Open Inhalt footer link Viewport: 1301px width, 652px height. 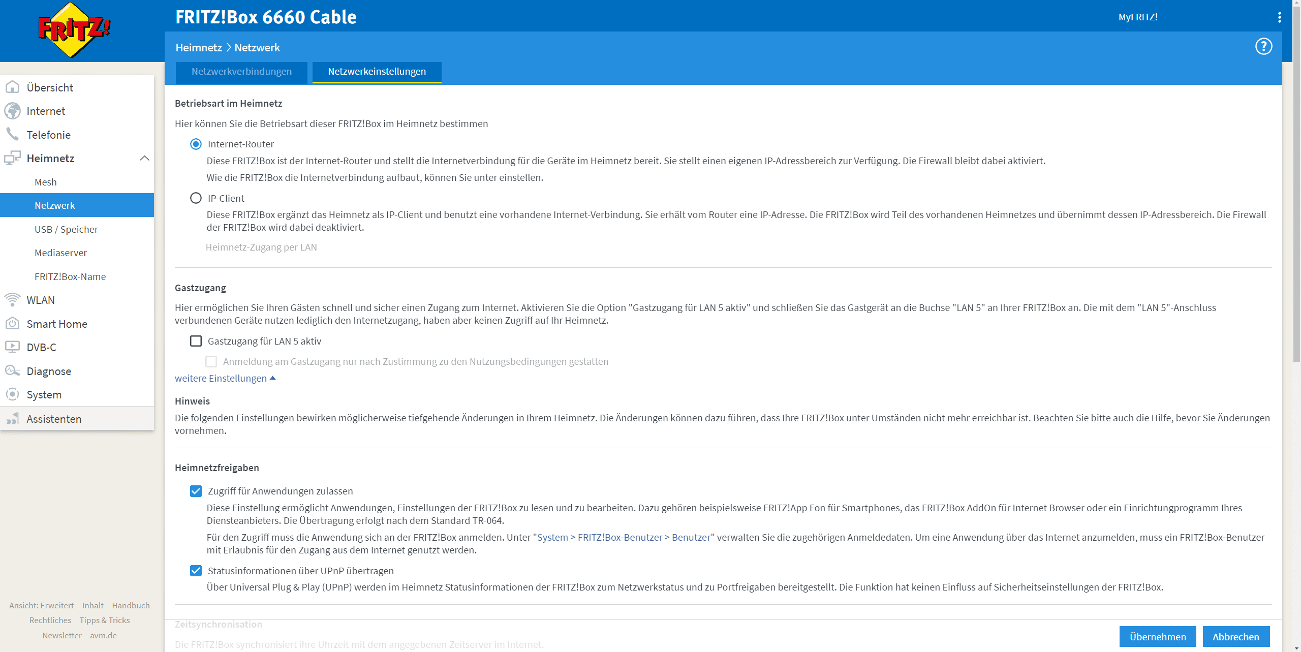[x=93, y=605]
